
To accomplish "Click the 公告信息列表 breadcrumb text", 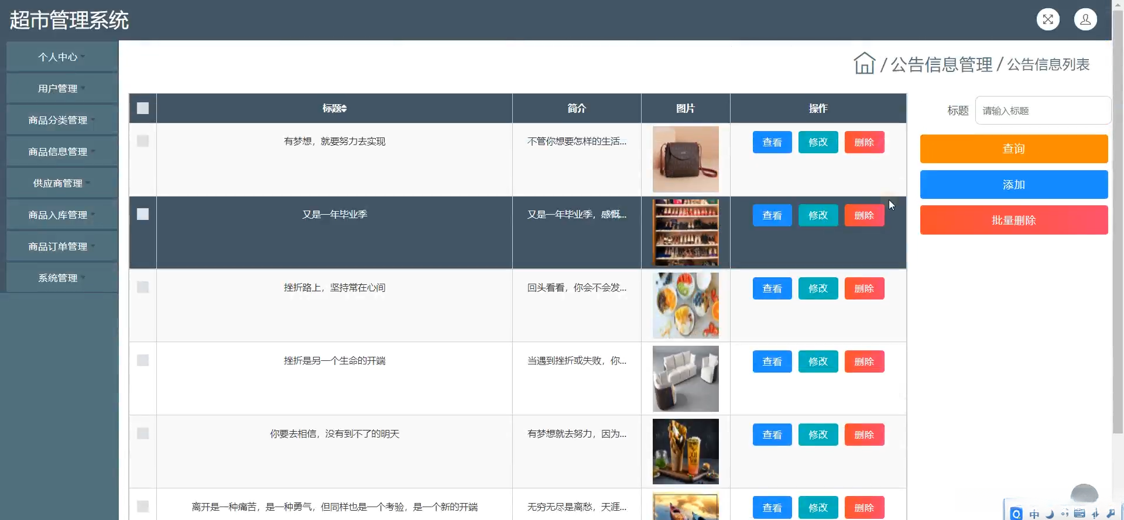I will click(x=1048, y=64).
